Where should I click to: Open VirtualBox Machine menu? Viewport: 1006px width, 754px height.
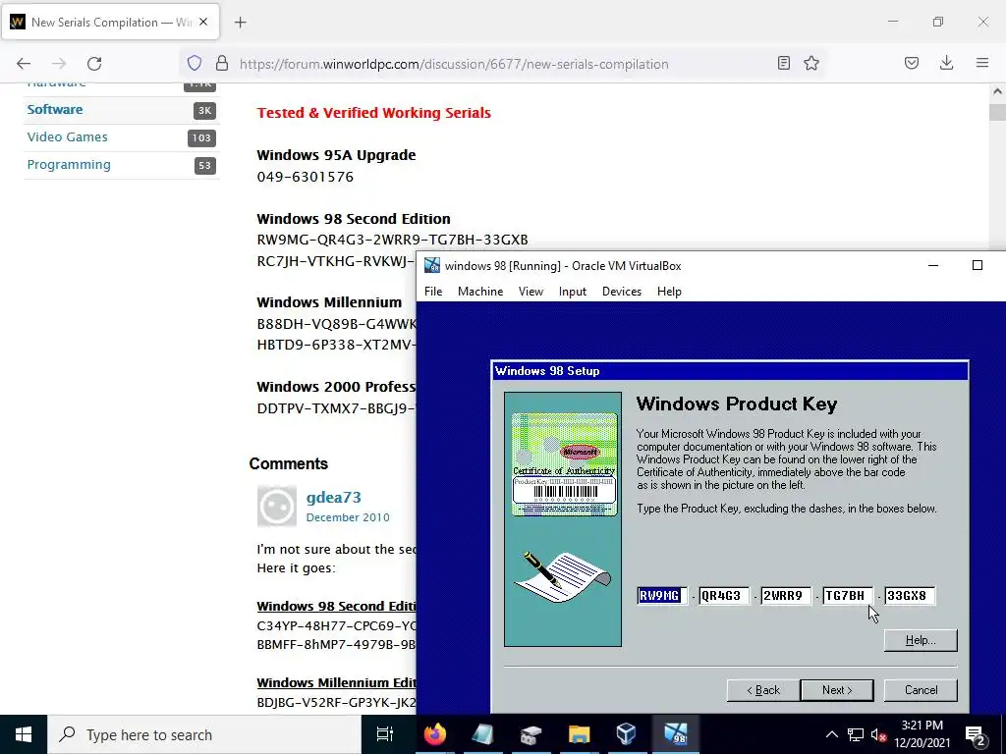click(x=479, y=291)
